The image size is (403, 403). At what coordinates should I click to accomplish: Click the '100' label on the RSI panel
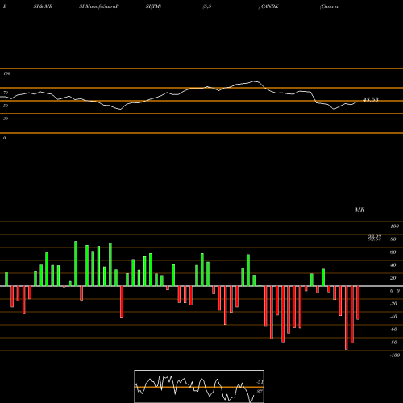(x=6, y=73)
